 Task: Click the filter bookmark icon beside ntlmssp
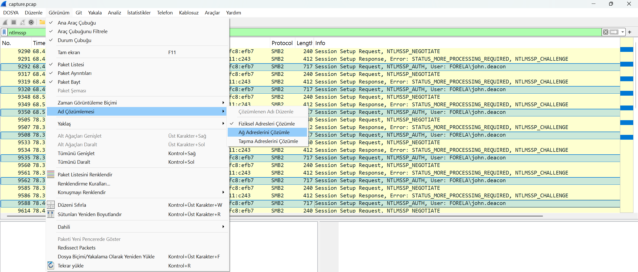(x=4, y=32)
